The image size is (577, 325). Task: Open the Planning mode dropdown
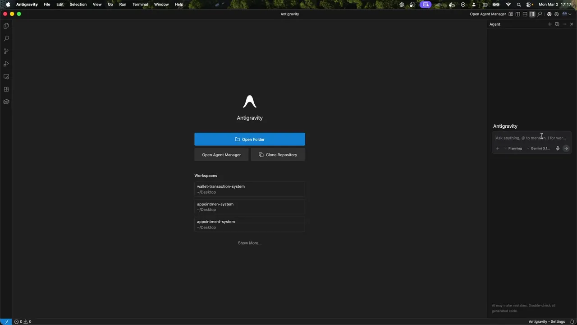coord(513,148)
